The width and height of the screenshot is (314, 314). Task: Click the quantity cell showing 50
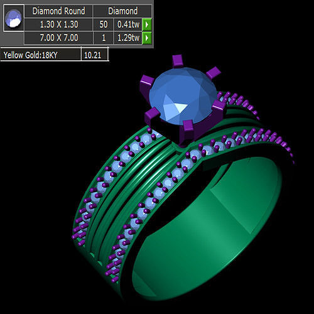[104, 24]
